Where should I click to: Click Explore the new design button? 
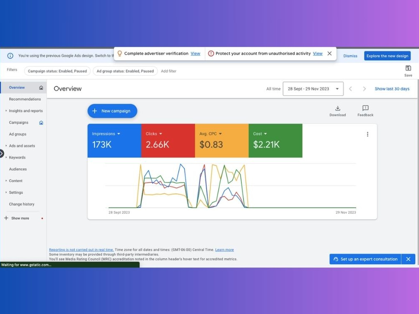click(387, 56)
